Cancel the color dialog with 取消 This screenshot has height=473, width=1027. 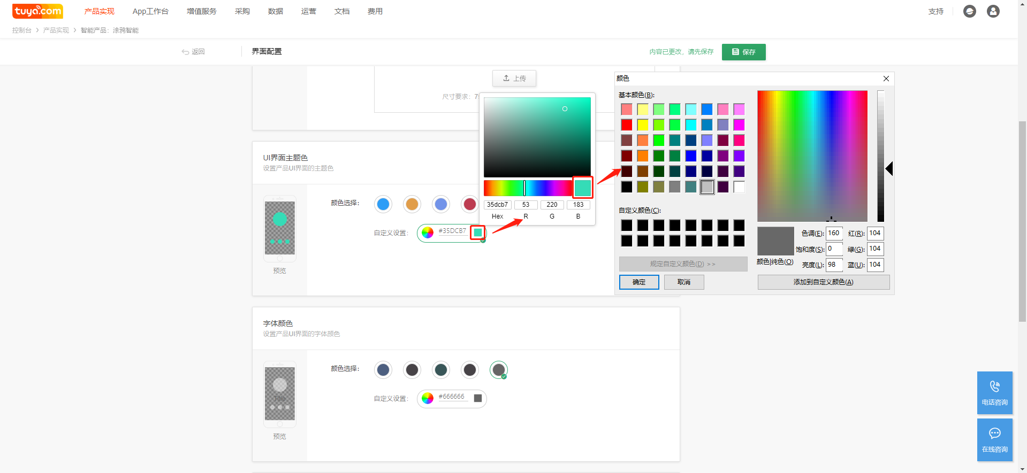click(684, 282)
